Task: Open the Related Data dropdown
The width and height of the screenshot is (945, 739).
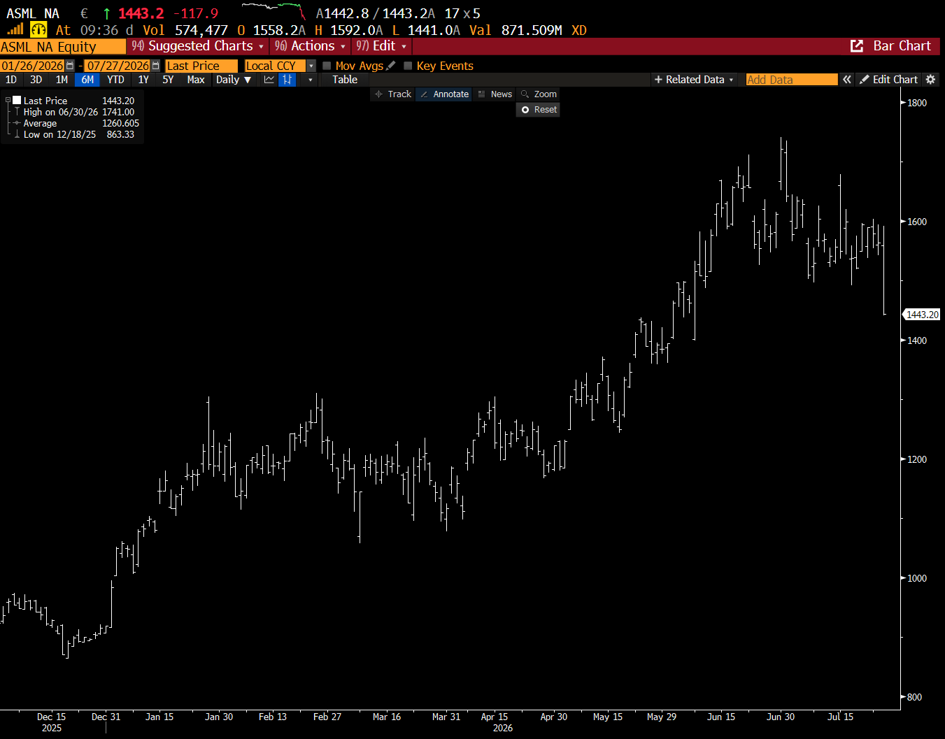Action: coord(693,80)
